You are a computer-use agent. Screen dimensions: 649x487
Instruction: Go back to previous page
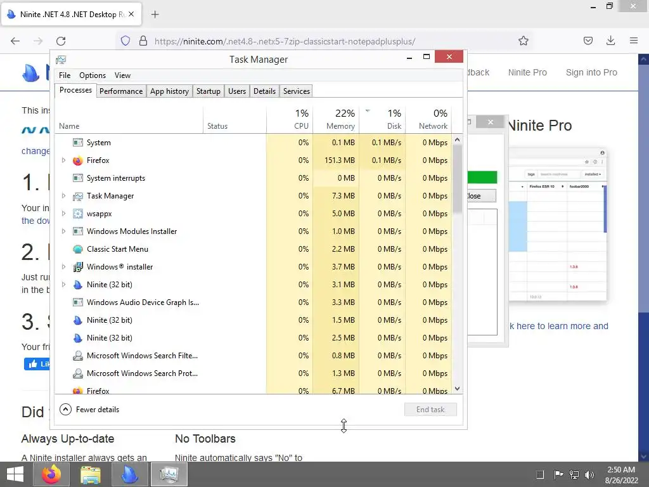tap(15, 41)
